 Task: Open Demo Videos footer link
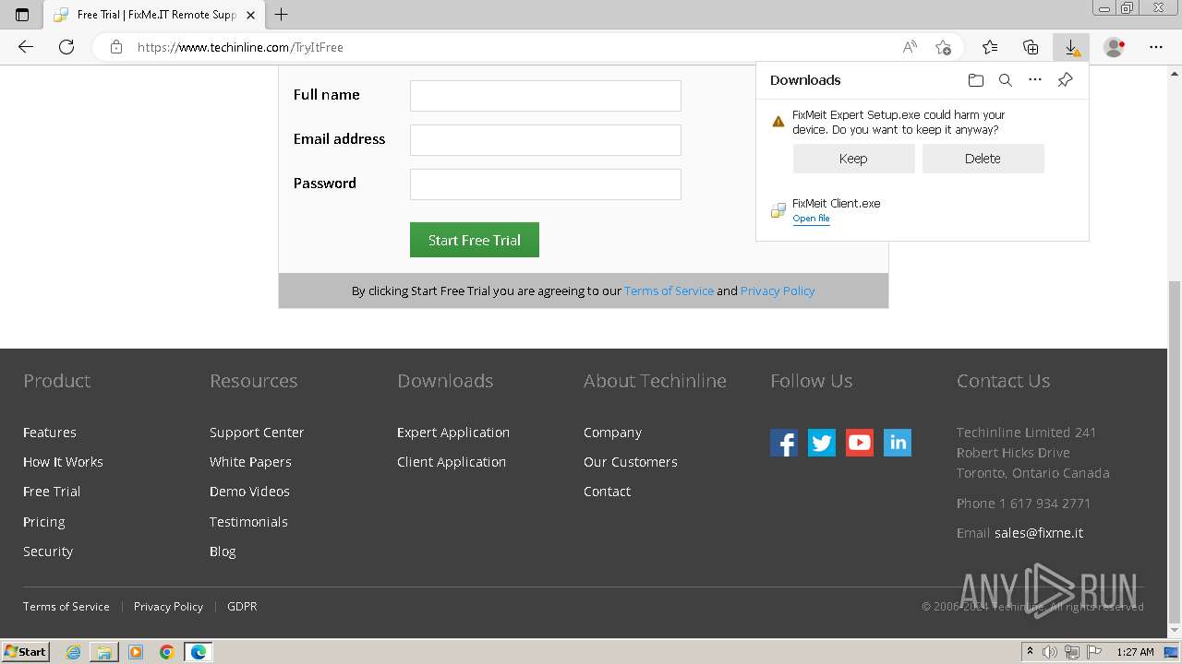tap(249, 492)
